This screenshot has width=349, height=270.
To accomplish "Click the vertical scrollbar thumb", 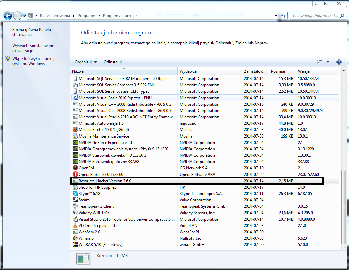I will pyautogui.click(x=344, y=207).
